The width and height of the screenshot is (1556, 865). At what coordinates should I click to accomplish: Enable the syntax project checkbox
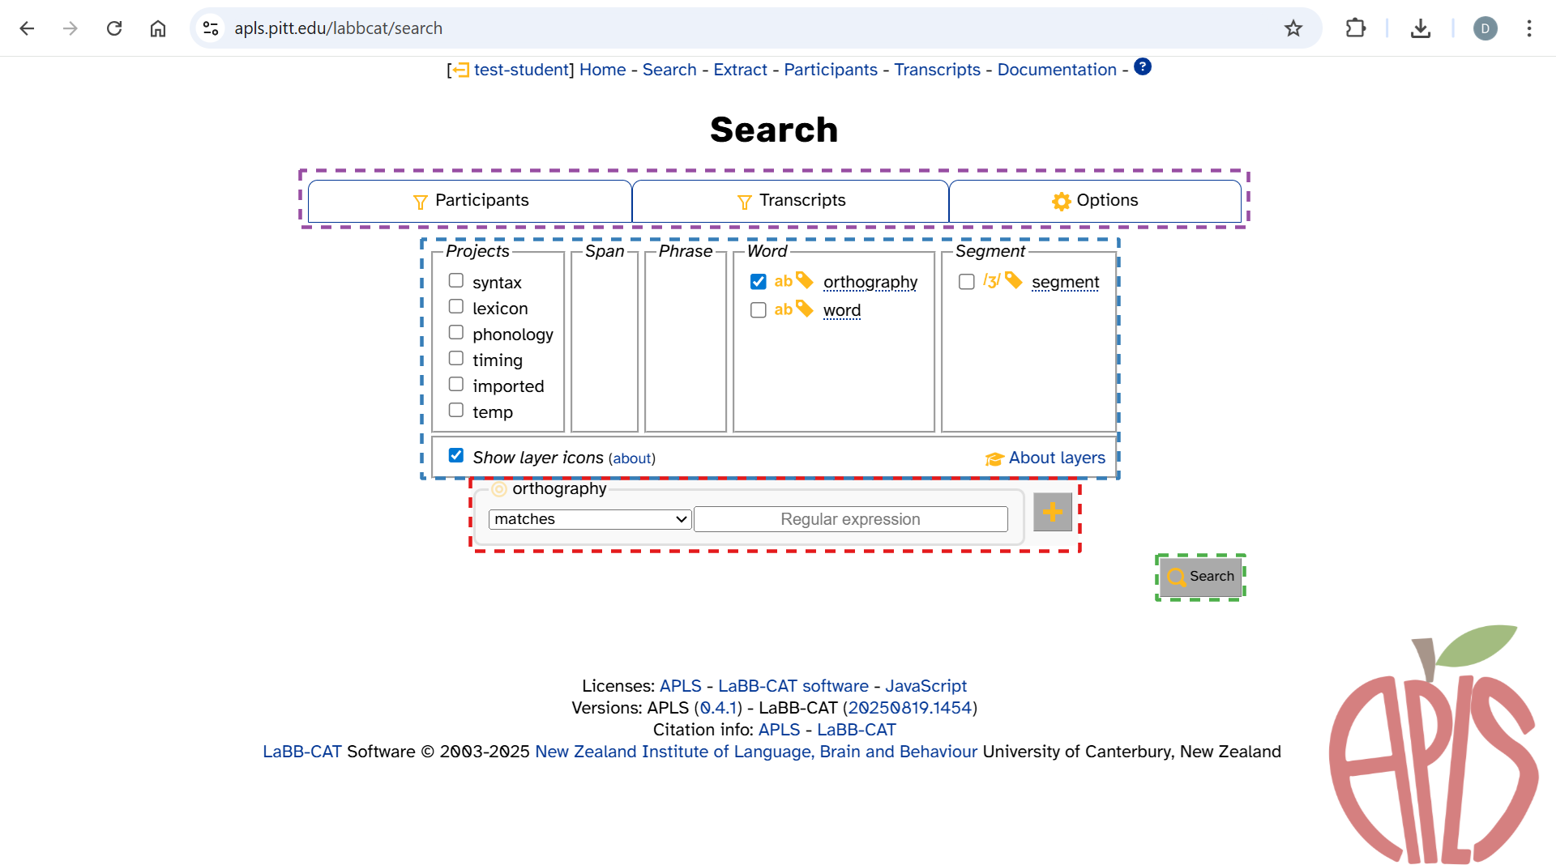(456, 280)
